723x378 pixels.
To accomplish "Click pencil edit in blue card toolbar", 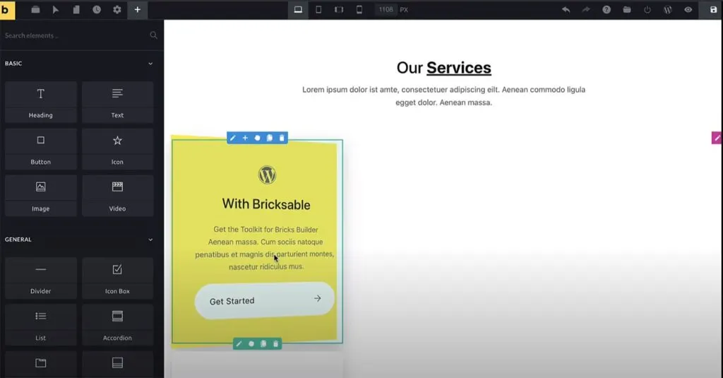I will (x=233, y=138).
